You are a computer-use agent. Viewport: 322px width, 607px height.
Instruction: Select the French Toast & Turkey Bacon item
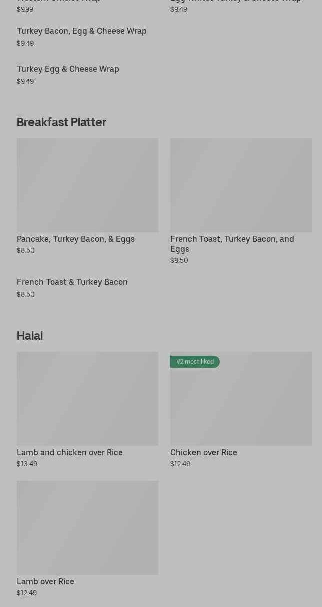(72, 282)
